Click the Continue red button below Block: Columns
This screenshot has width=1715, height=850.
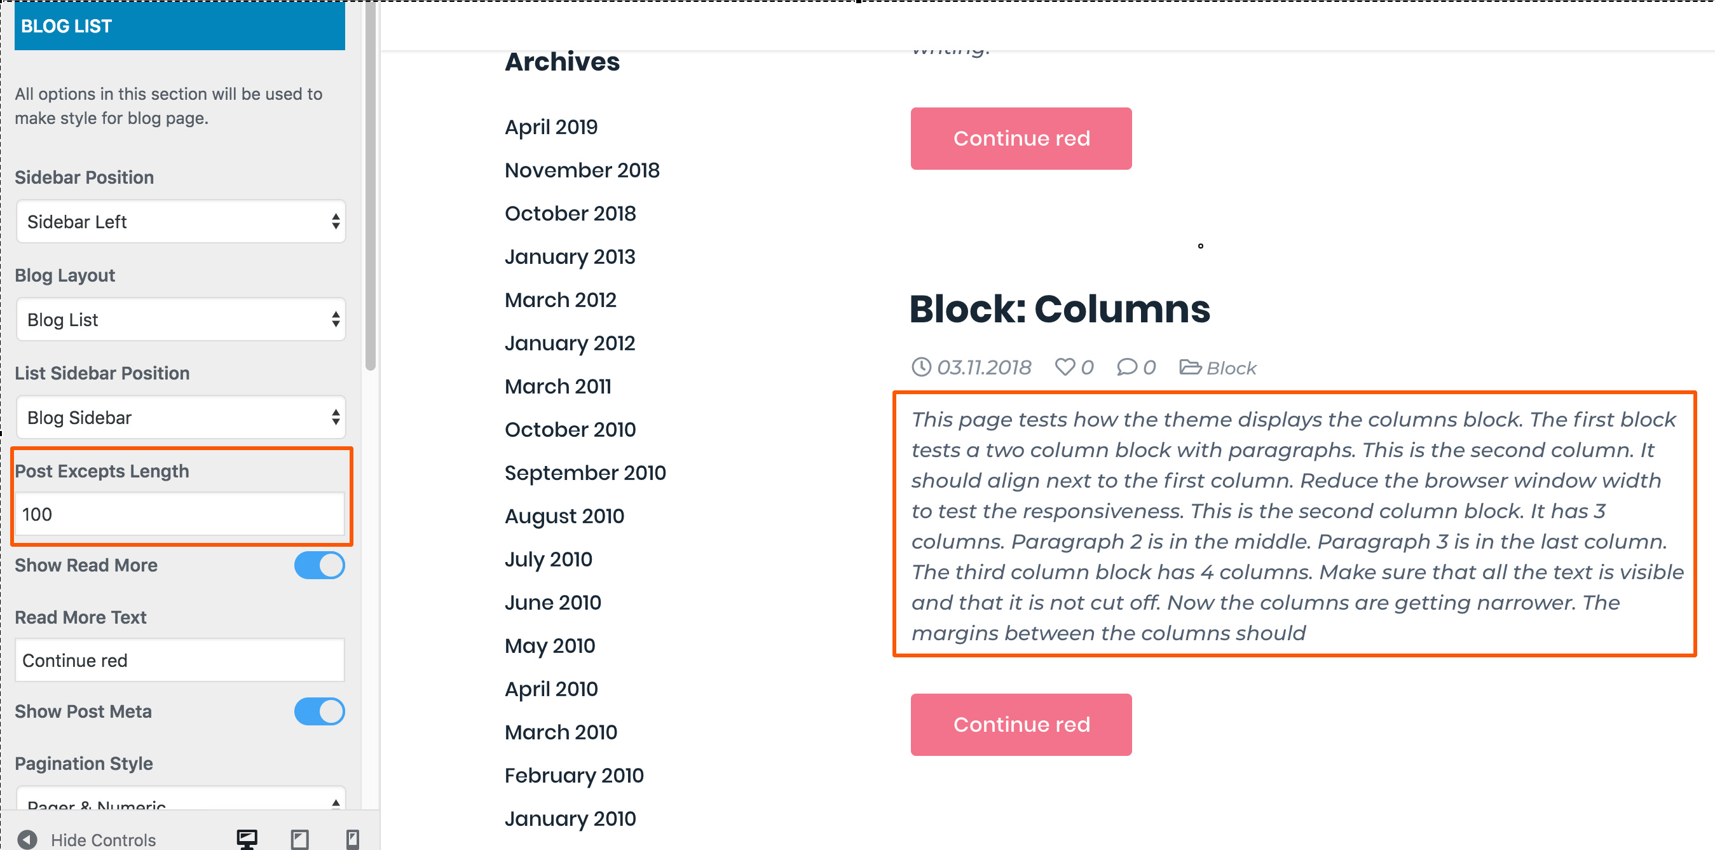click(x=1021, y=724)
